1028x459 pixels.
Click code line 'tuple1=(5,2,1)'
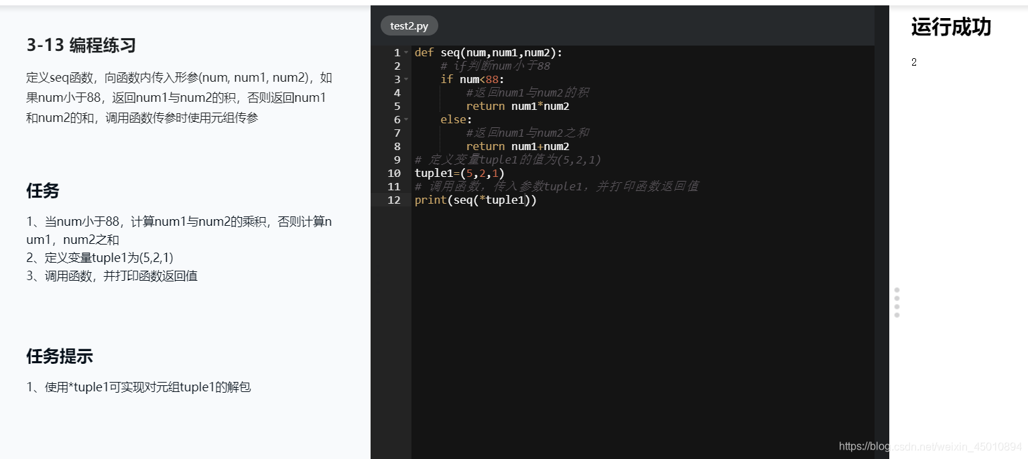pyautogui.click(x=460, y=173)
